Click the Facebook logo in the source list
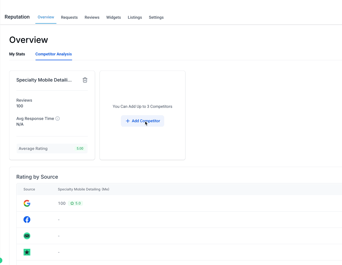 click(x=27, y=220)
